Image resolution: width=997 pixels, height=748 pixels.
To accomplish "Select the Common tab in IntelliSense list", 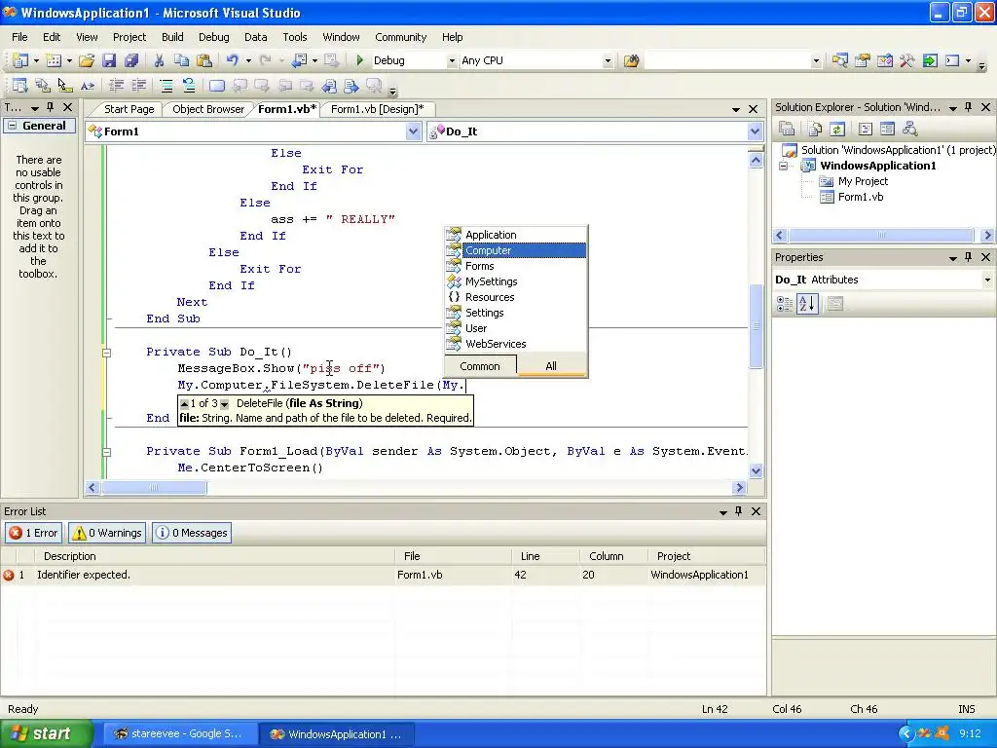I will point(480,366).
